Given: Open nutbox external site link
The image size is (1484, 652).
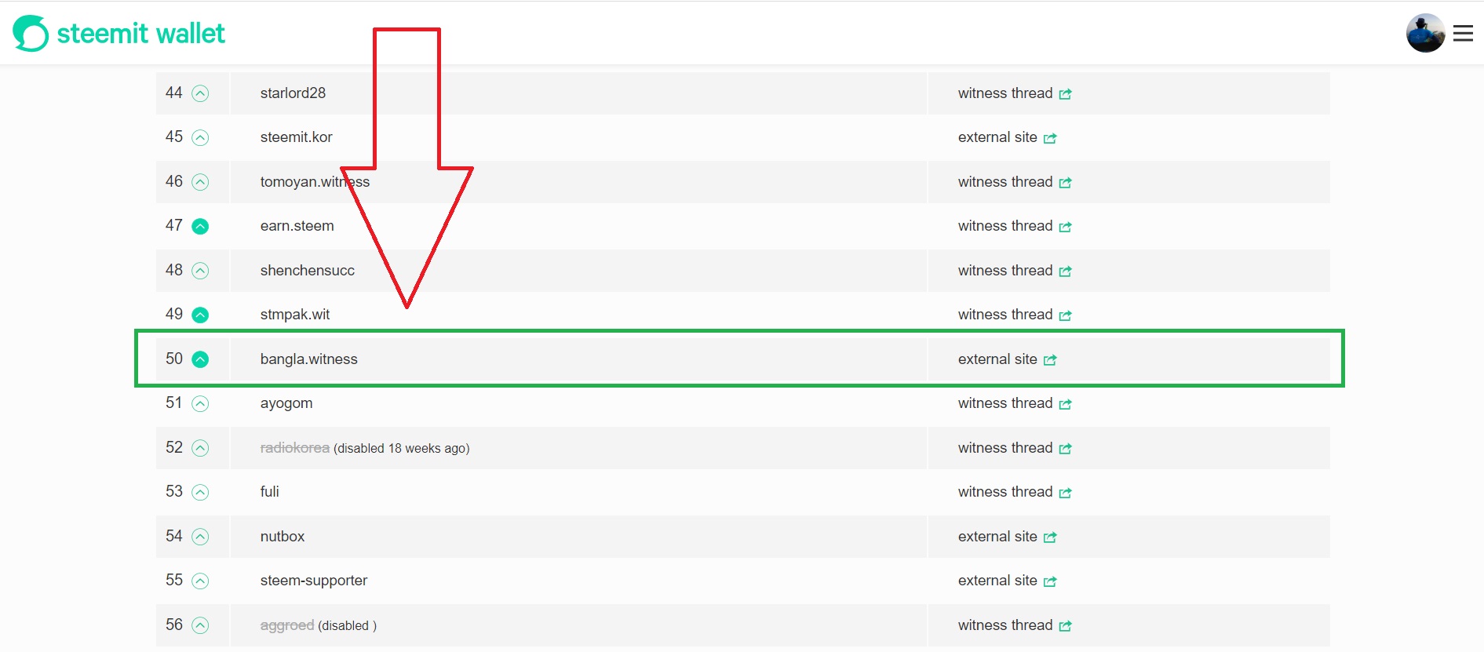Looking at the screenshot, I should (1007, 537).
